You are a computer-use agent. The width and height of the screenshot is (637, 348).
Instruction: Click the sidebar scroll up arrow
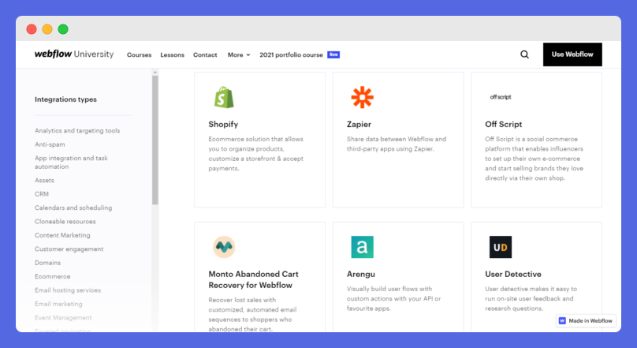coord(155,72)
